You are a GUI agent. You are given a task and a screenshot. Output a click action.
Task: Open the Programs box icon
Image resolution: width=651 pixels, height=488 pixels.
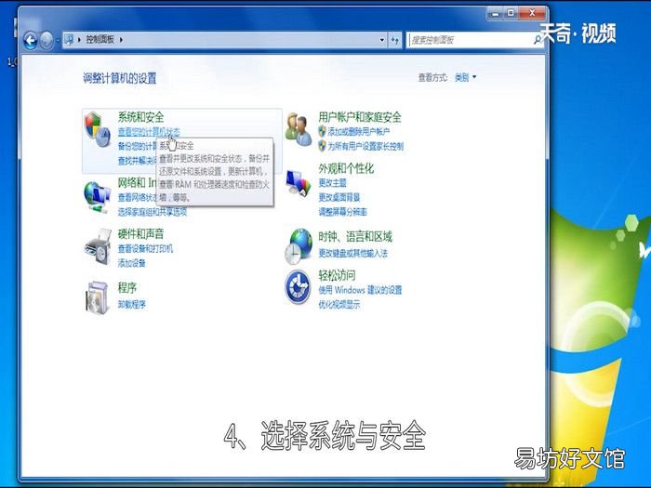[x=97, y=297]
